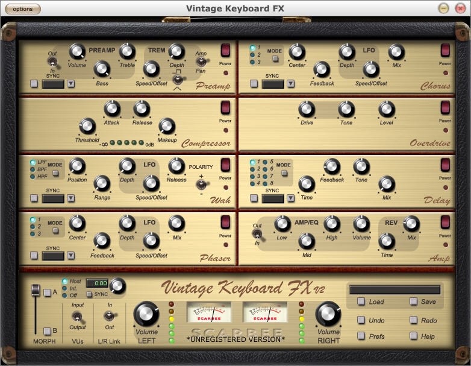The image size is (471, 366).
Task: Toggle the Preamp Power button
Action: pos(226,50)
